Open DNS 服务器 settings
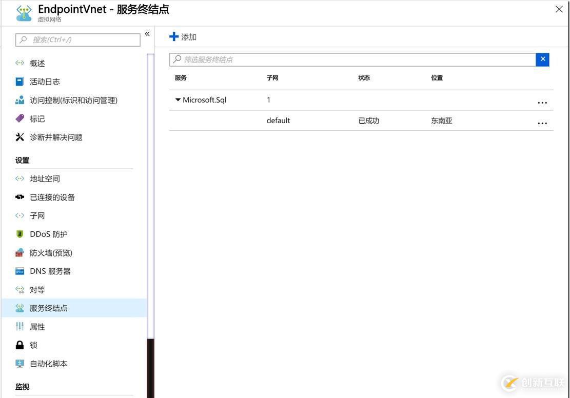Screen dimensions: 570x398 click(50, 271)
